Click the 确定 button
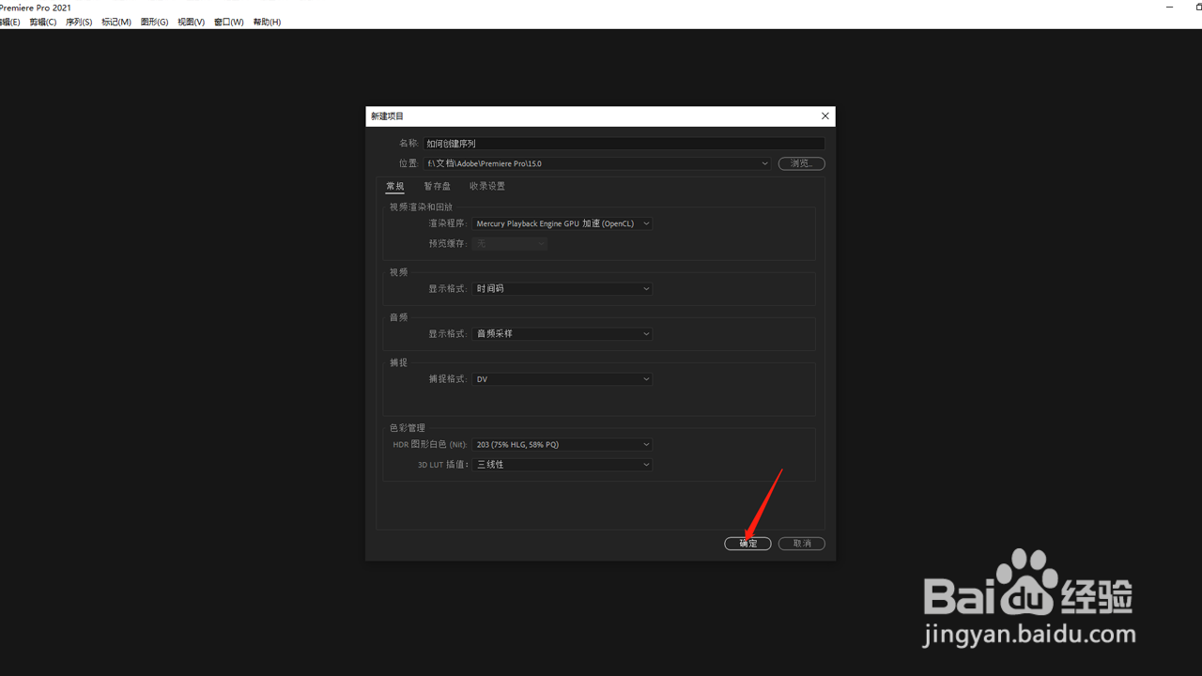Image resolution: width=1202 pixels, height=676 pixels. tap(747, 544)
